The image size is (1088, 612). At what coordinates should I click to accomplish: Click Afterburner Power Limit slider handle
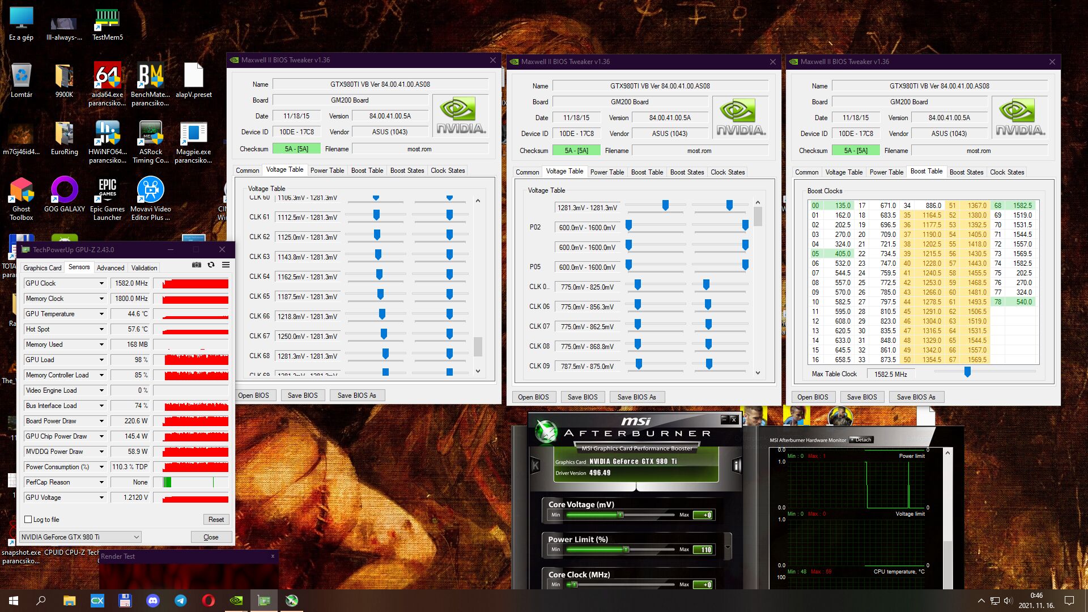pyautogui.click(x=626, y=550)
